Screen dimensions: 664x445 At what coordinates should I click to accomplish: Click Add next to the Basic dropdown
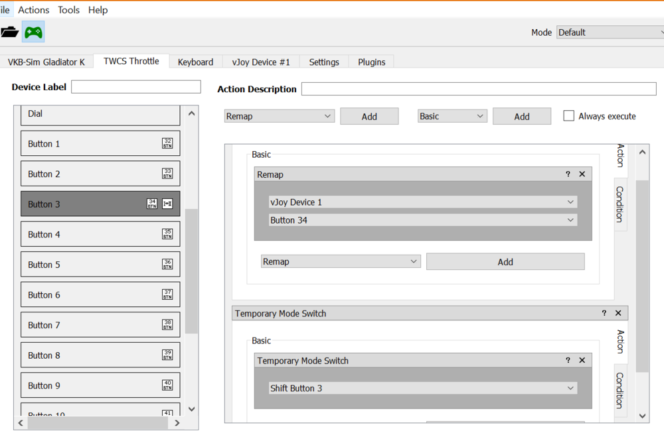click(521, 116)
